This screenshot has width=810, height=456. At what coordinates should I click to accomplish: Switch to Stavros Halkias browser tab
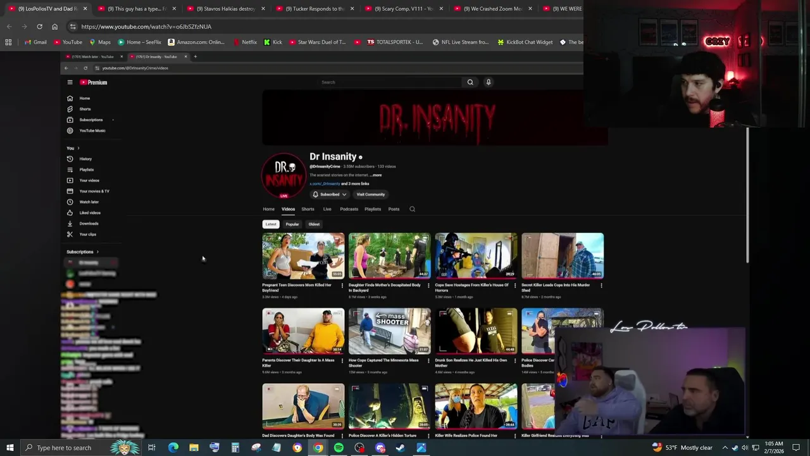click(x=225, y=9)
